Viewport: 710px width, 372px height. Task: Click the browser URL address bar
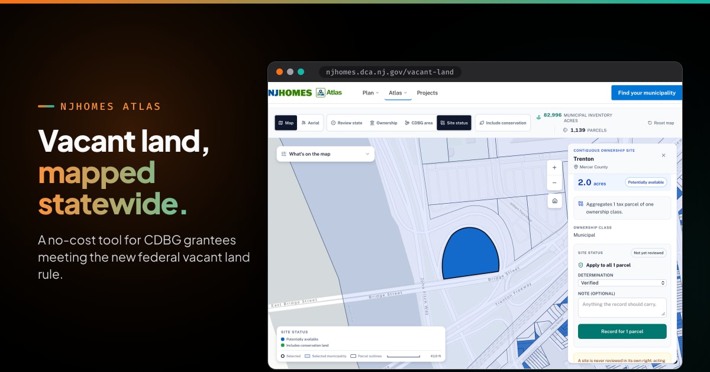point(390,72)
